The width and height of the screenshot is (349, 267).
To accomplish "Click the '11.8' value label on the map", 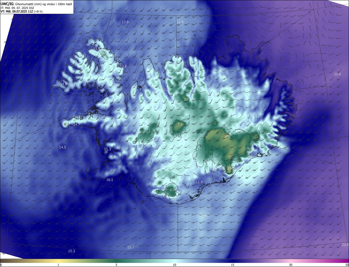I will pyautogui.click(x=180, y=22).
